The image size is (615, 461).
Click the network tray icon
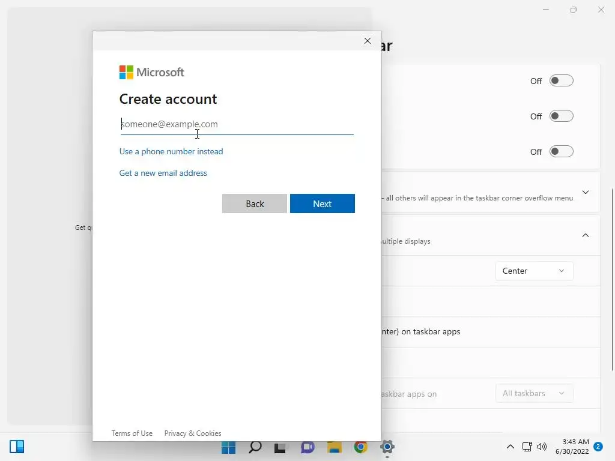pyautogui.click(x=527, y=447)
